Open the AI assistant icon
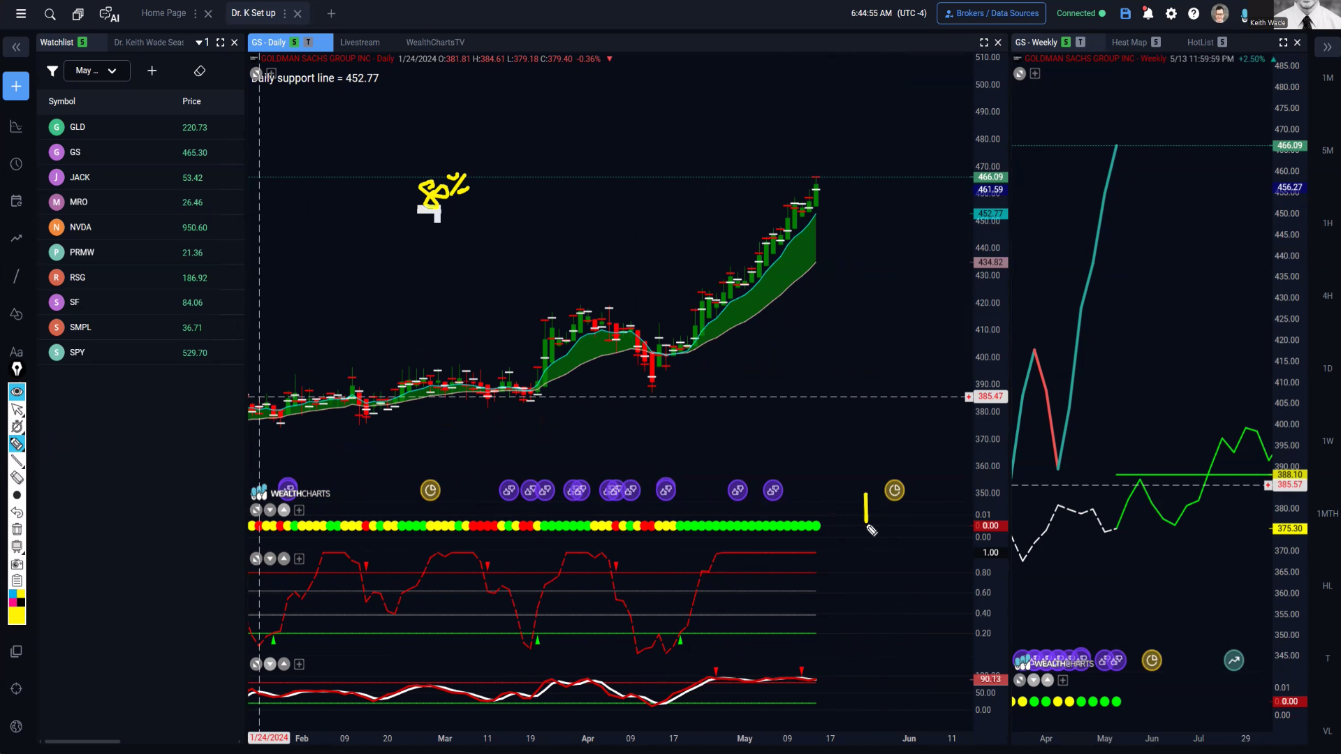 [109, 14]
